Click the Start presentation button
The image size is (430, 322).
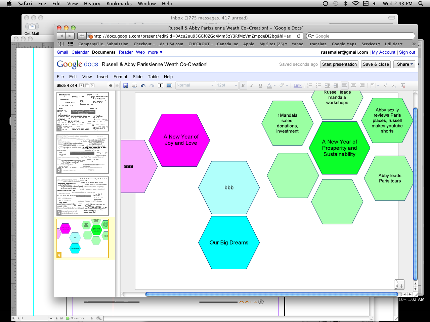[x=339, y=64]
